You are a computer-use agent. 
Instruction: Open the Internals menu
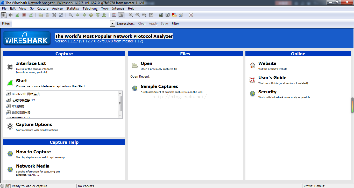(x=118, y=9)
